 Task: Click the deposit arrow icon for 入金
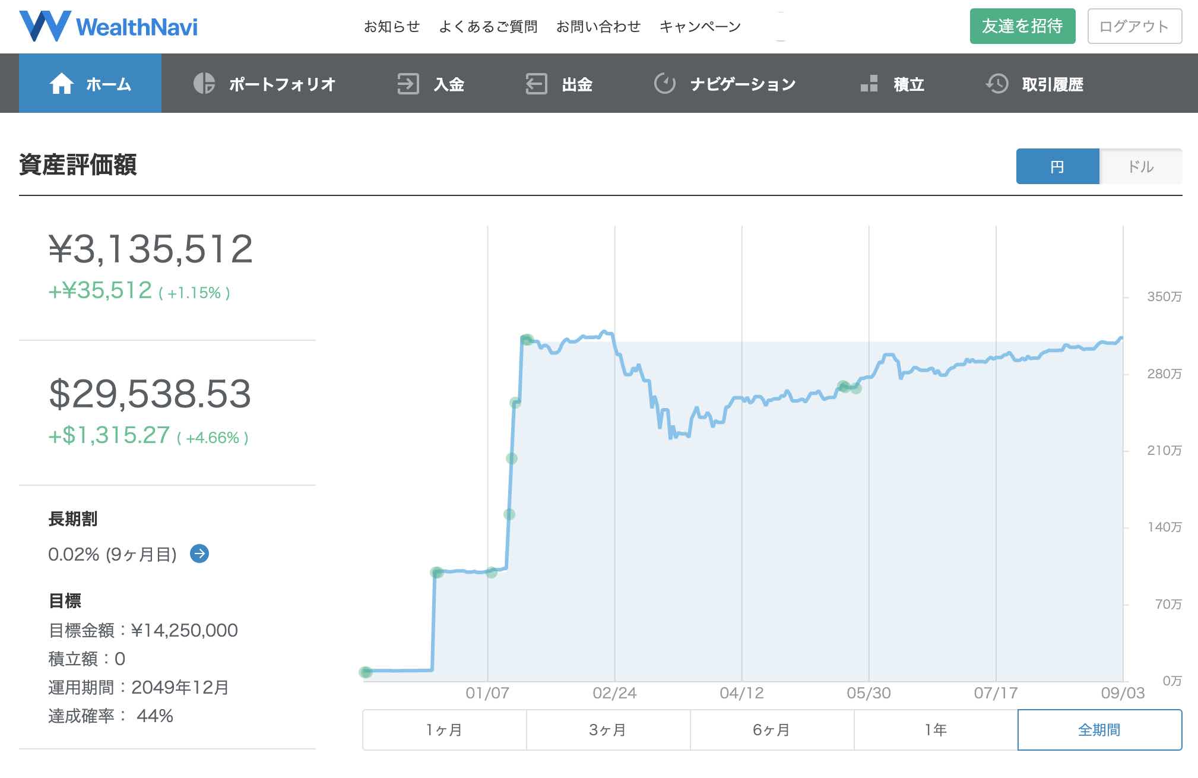click(x=408, y=84)
